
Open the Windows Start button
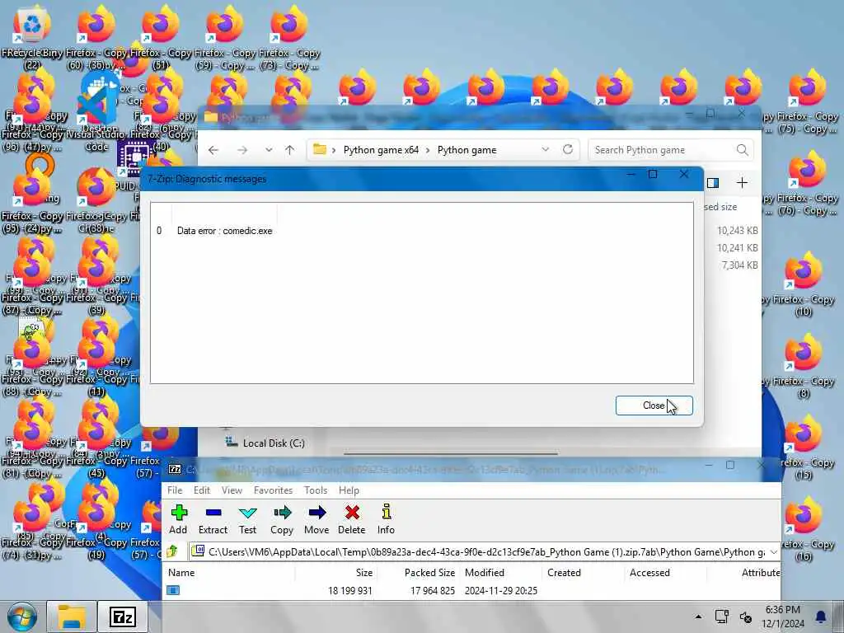point(22,617)
